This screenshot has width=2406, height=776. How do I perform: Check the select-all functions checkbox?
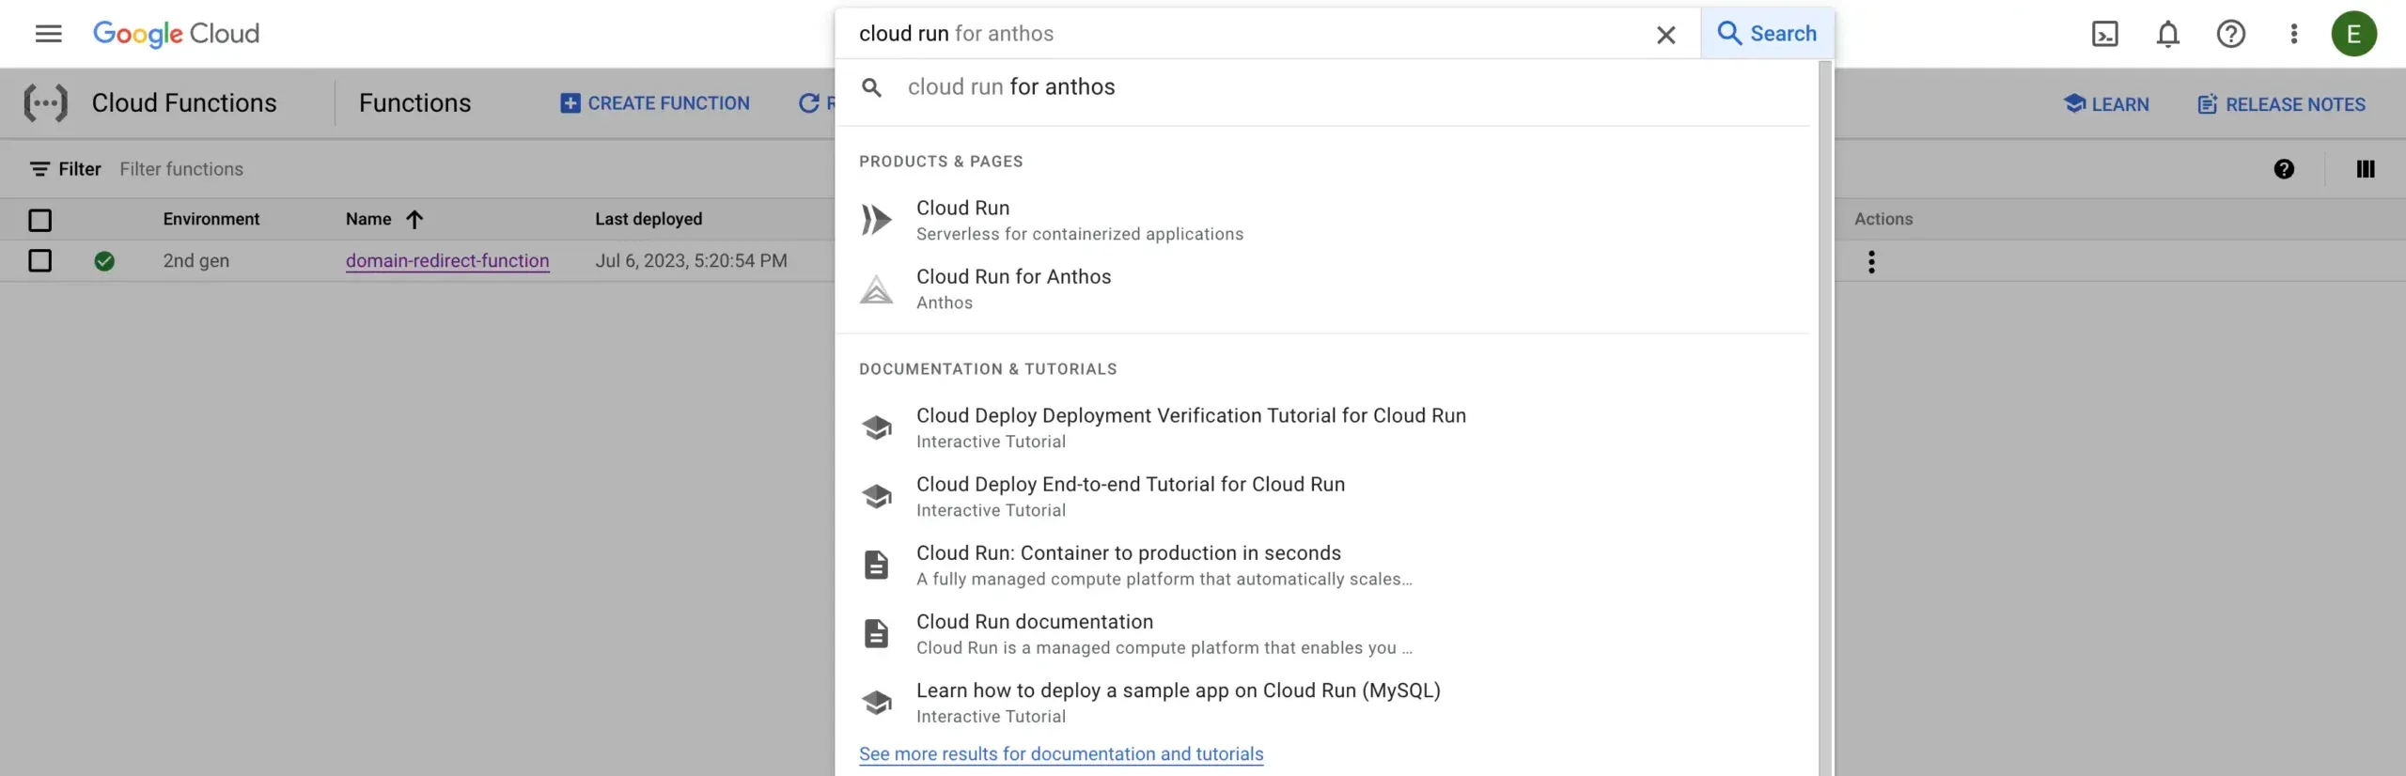[x=39, y=219]
